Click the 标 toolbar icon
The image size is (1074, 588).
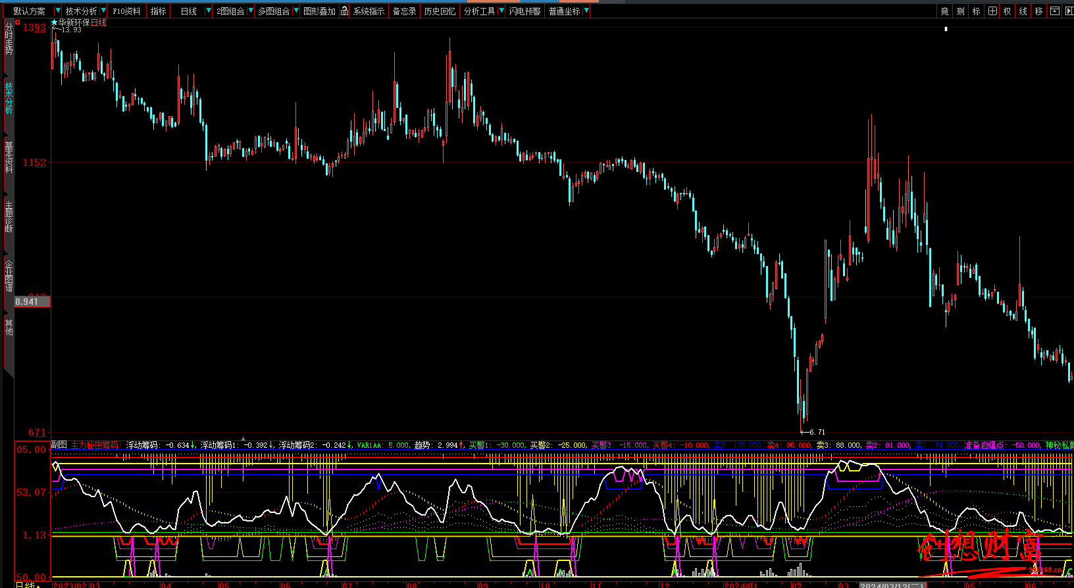coord(976,11)
